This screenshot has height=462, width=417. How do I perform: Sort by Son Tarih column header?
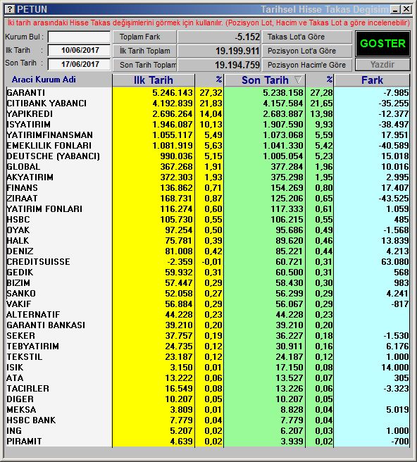265,80
